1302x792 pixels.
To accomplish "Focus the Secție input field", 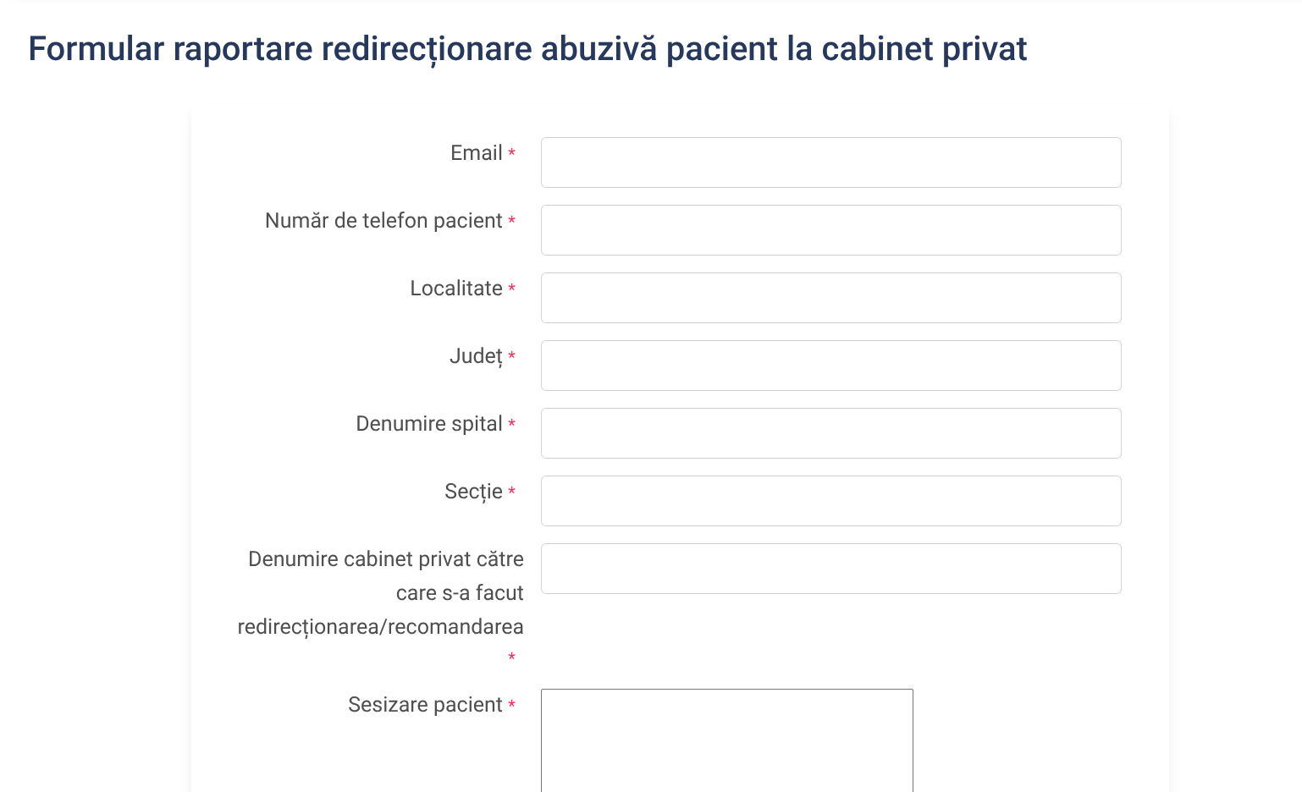I will click(830, 501).
